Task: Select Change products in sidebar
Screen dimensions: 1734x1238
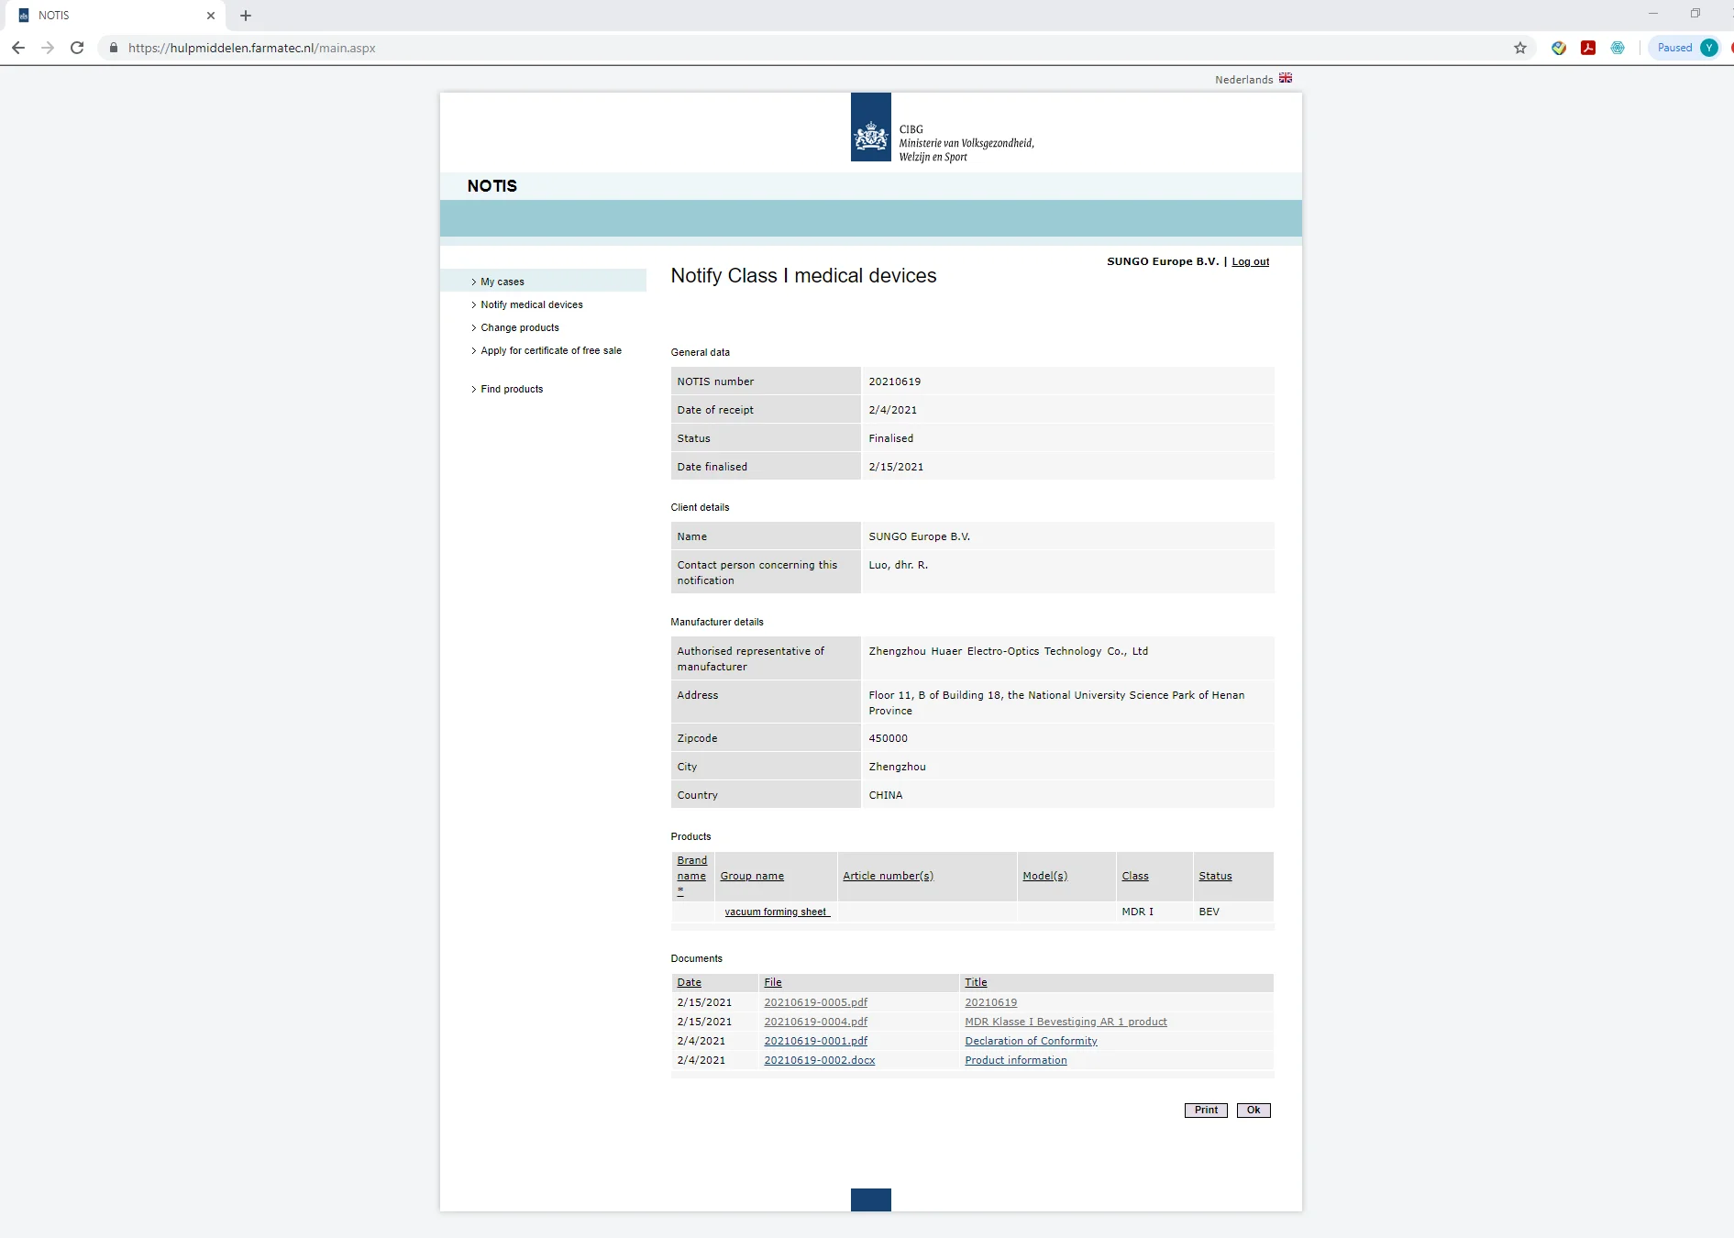Action: [519, 327]
